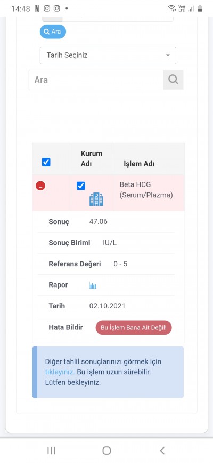Sort by Kurum Adı column header
The width and height of the screenshot is (213, 463).
pos(92,159)
